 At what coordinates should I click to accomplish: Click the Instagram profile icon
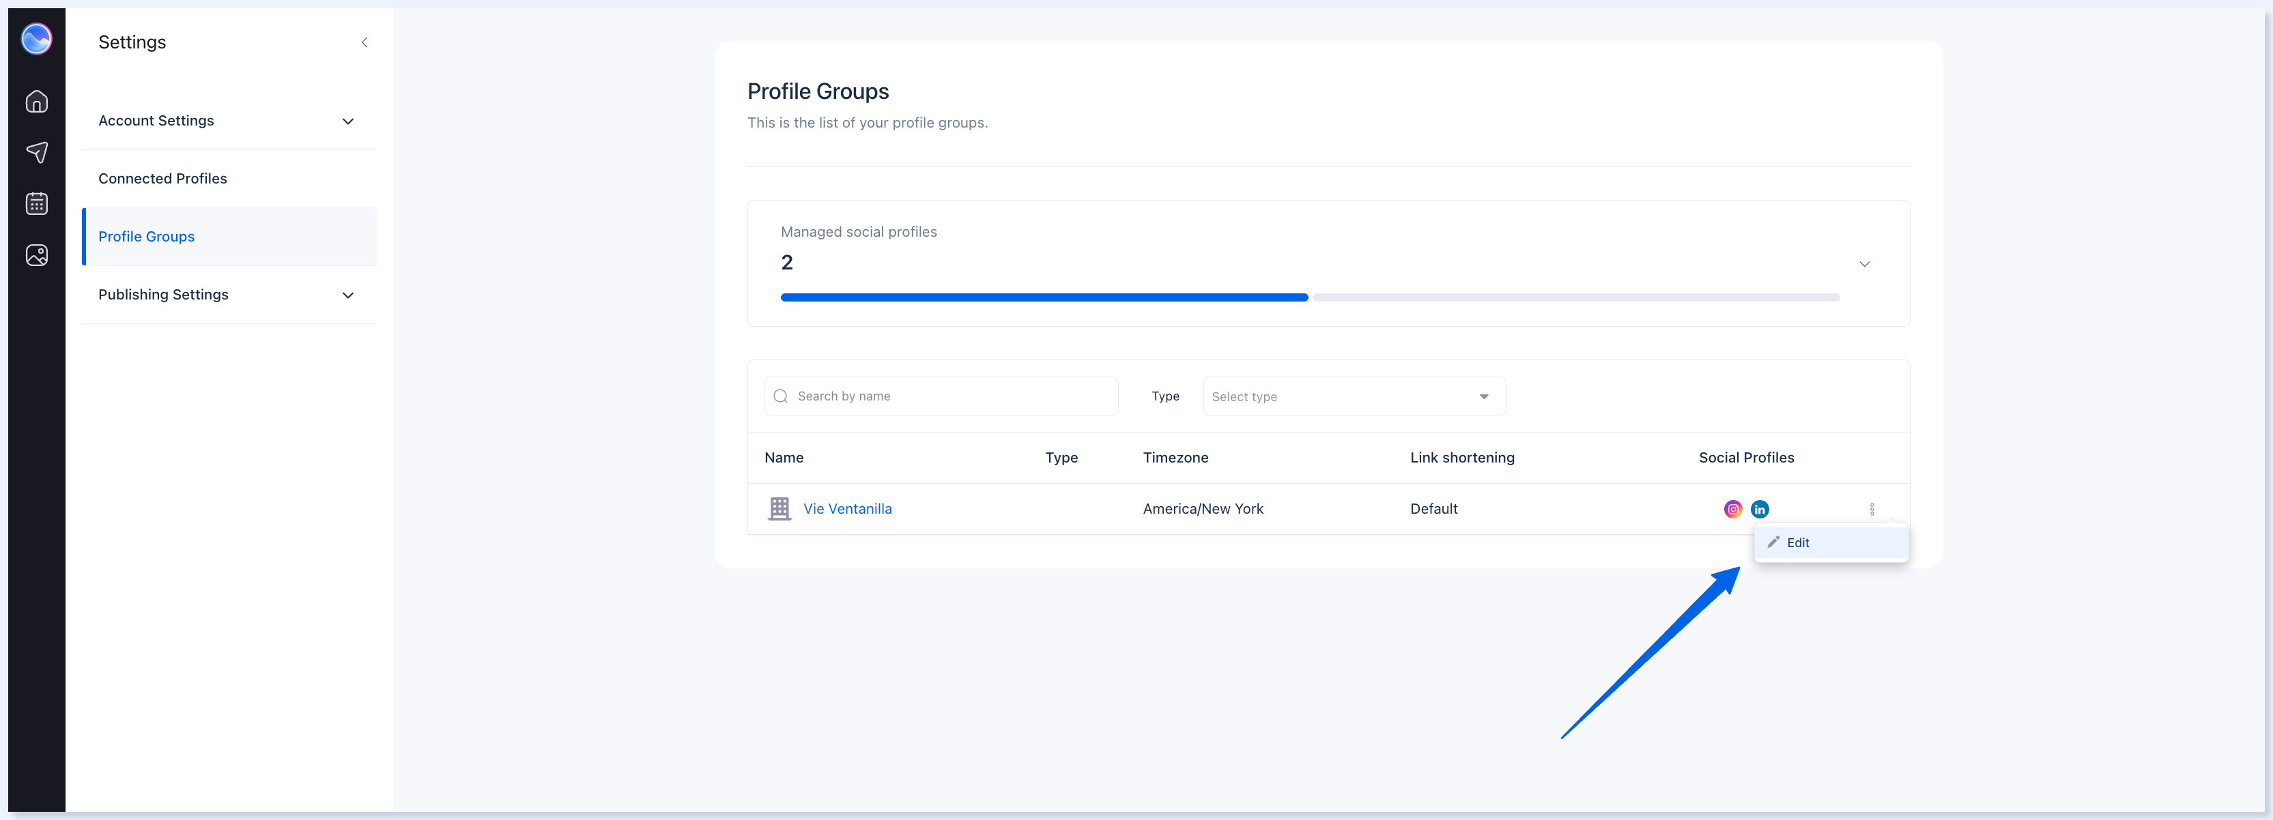pyautogui.click(x=1733, y=509)
